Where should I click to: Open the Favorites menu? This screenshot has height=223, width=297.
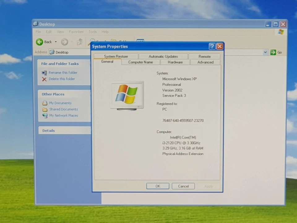tap(76, 32)
